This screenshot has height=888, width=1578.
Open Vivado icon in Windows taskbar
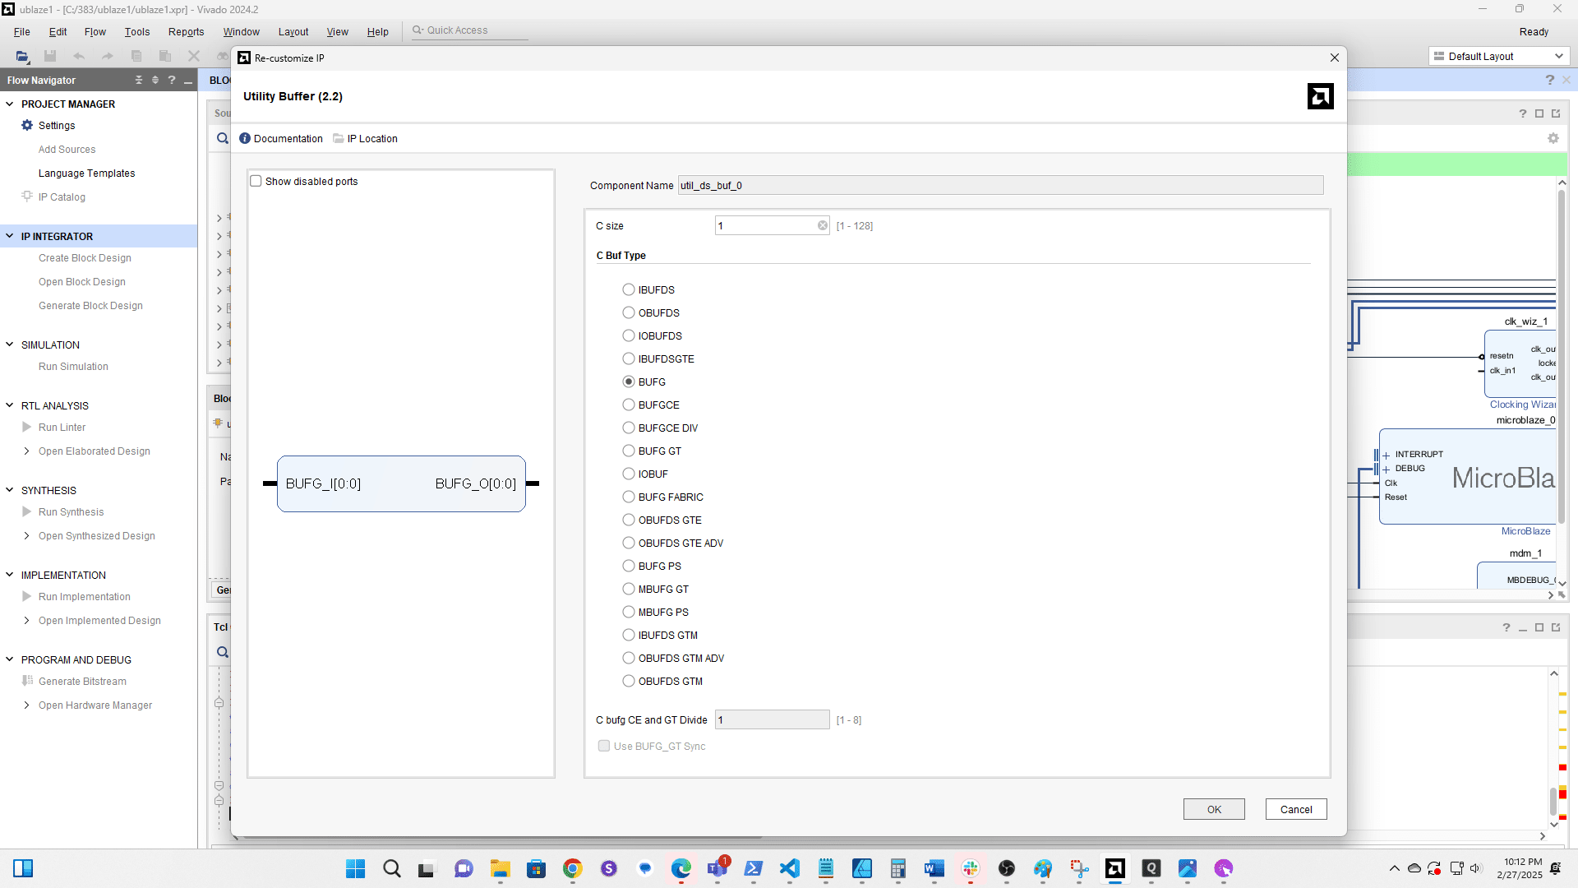(x=1115, y=868)
